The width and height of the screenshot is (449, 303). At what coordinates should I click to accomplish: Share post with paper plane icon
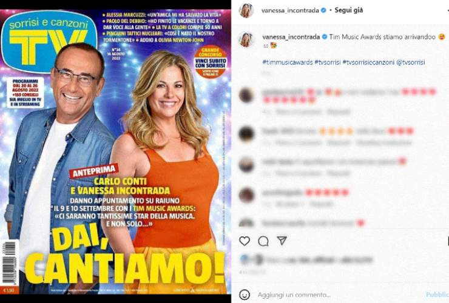click(282, 241)
